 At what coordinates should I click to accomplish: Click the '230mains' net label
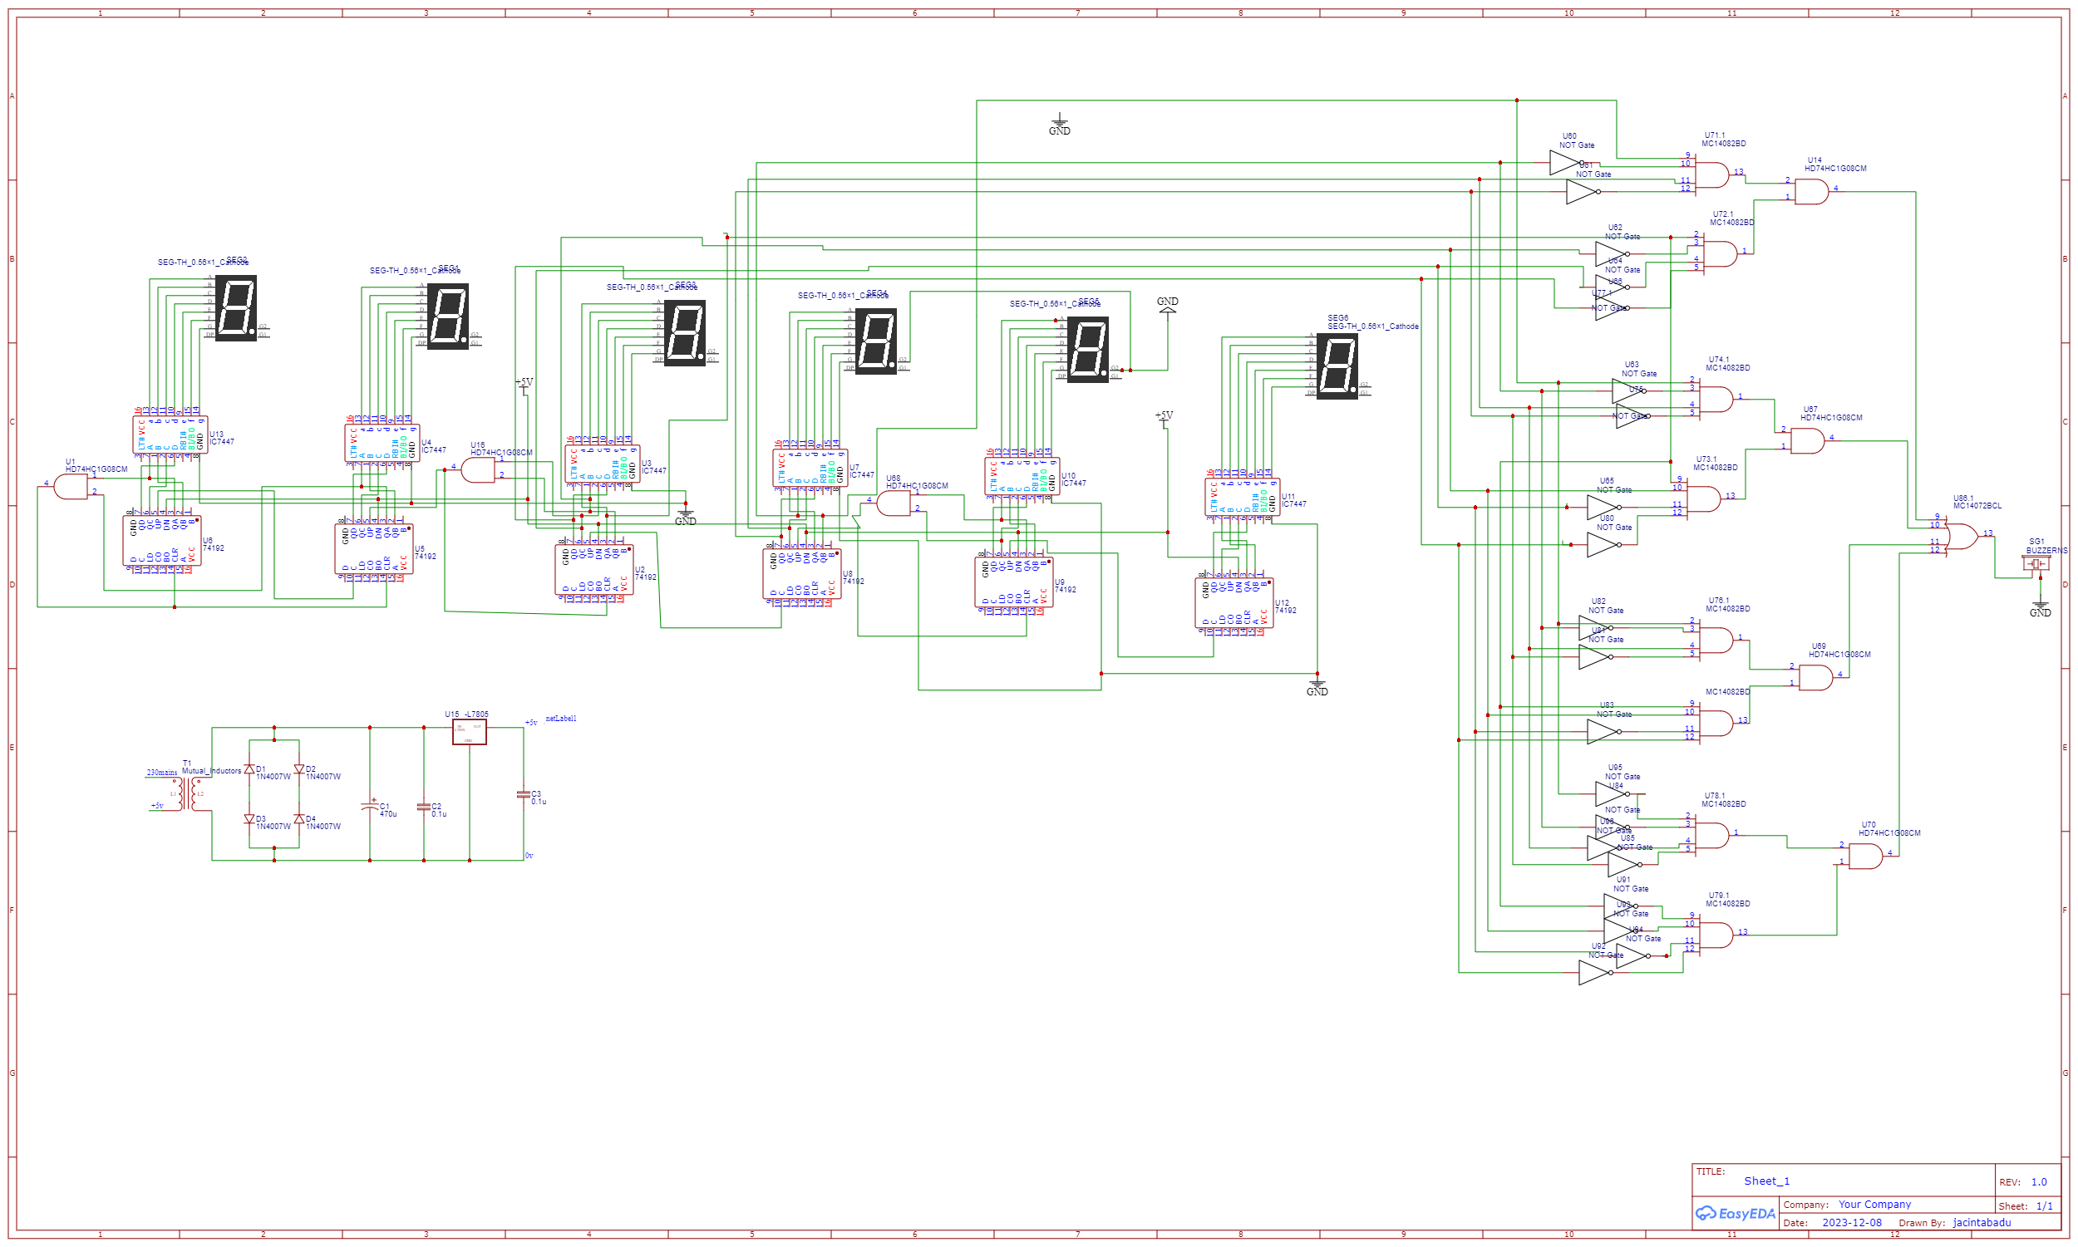point(162,773)
